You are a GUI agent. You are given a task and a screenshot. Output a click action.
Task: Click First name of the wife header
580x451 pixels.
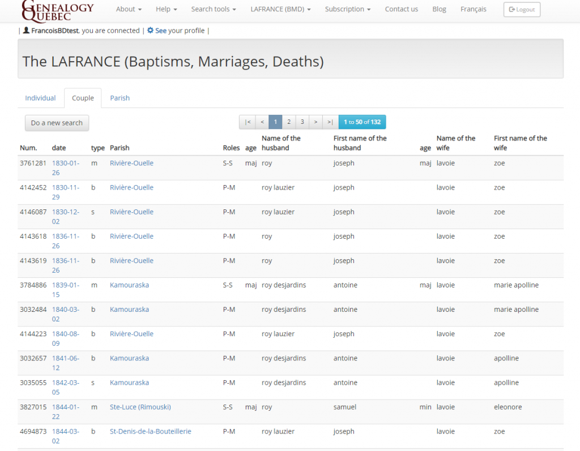click(521, 143)
